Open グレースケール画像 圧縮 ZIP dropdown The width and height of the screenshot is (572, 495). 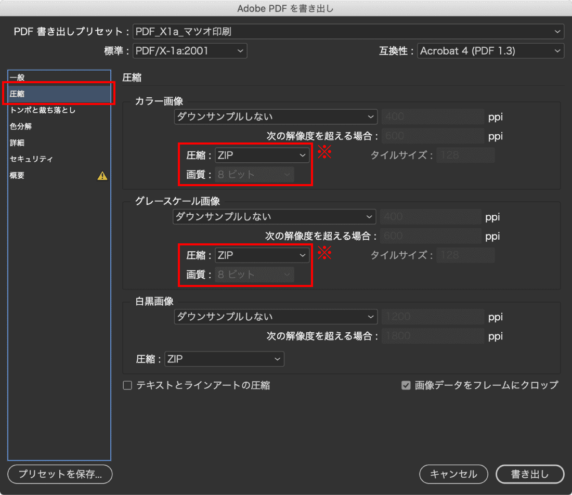point(262,255)
